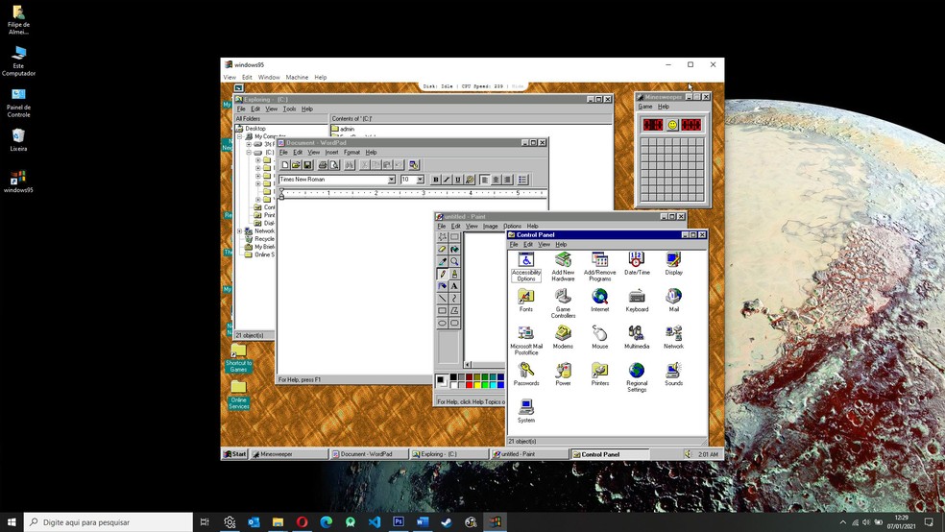Screen dimensions: 945x532
Task: Click the Minesweeper smiley face button
Action: (672, 125)
